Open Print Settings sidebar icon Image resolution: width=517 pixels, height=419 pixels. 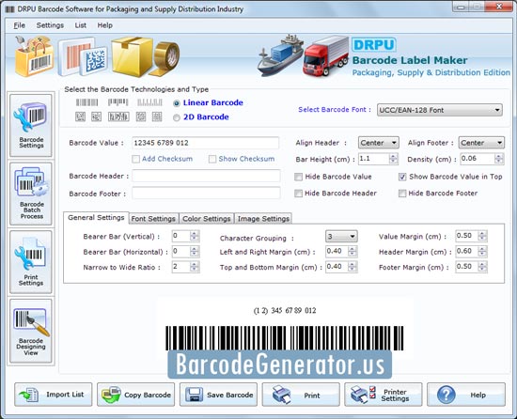[x=31, y=261]
